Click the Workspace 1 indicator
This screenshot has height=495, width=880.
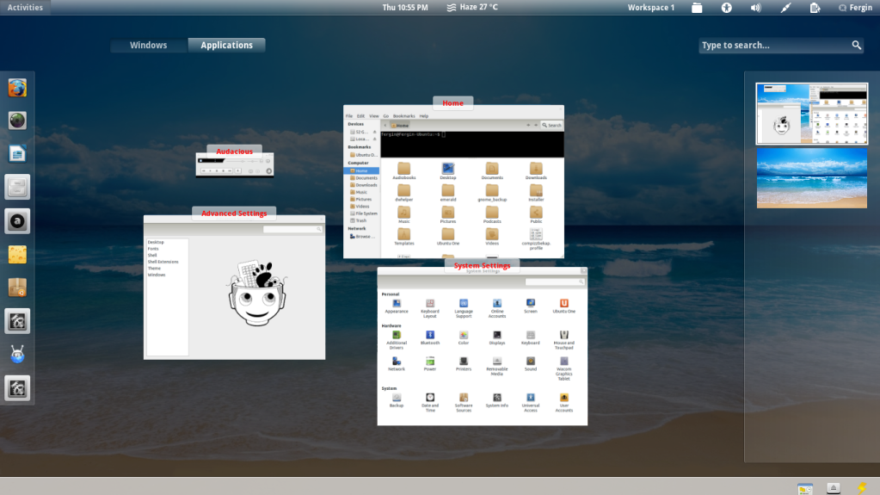pyautogui.click(x=651, y=7)
